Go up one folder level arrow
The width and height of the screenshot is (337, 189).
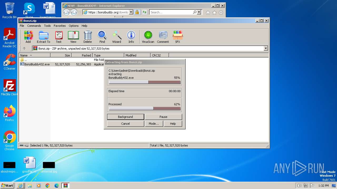point(24,48)
